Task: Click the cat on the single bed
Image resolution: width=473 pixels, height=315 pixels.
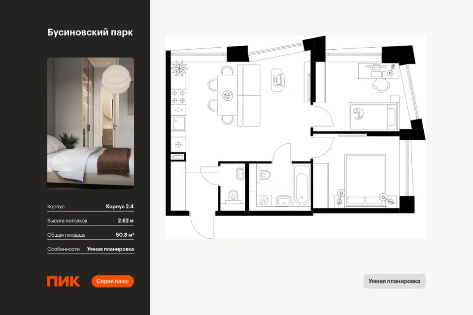Action: (358, 113)
